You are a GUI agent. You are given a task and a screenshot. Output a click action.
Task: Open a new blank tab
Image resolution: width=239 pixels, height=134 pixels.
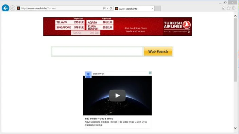(x=157, y=9)
